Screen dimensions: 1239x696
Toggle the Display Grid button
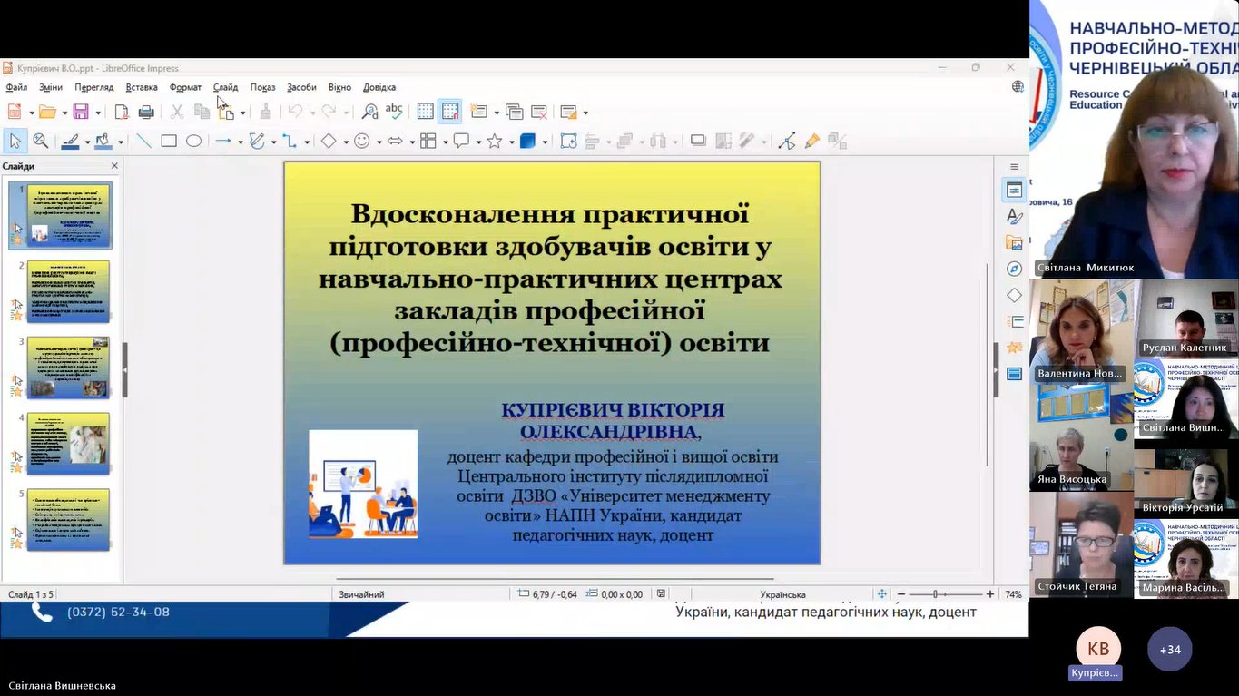(426, 113)
